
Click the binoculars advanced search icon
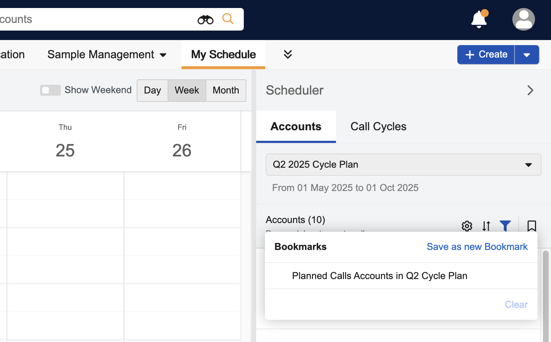click(206, 19)
